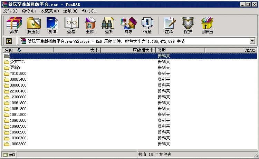Click the 自解压 (SFX) icon
The height and width of the screenshot is (159, 259).
click(207, 25)
